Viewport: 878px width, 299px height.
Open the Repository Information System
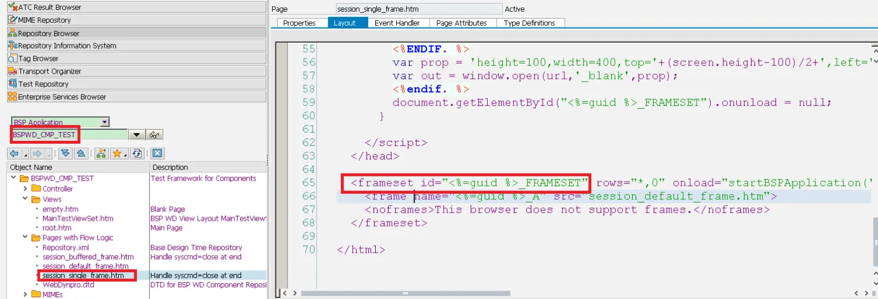(x=136, y=46)
